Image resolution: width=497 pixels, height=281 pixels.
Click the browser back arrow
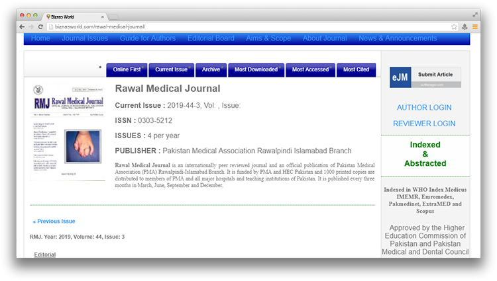(x=22, y=26)
